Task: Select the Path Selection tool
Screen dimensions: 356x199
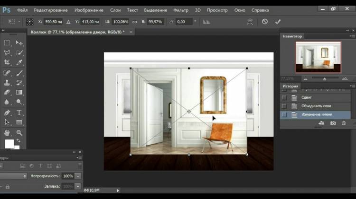Action: point(7,122)
